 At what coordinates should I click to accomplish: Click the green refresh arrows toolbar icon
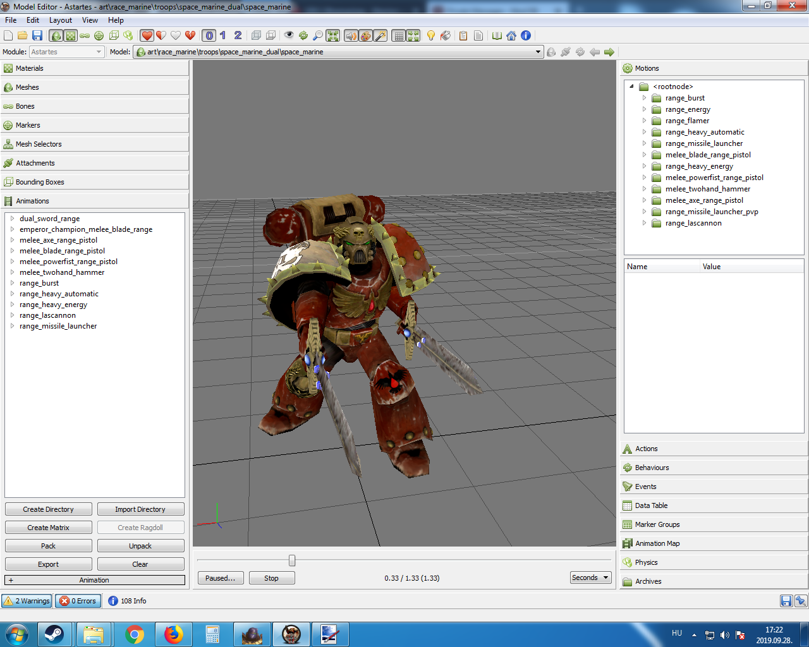303,36
